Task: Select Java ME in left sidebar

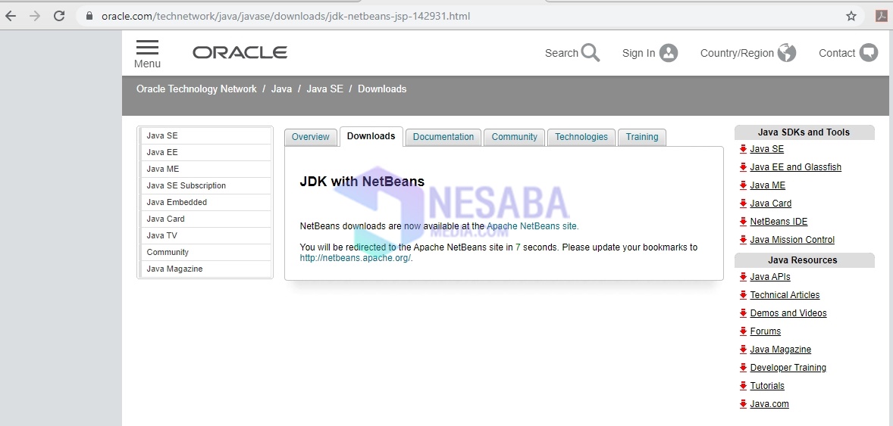Action: tap(206, 169)
